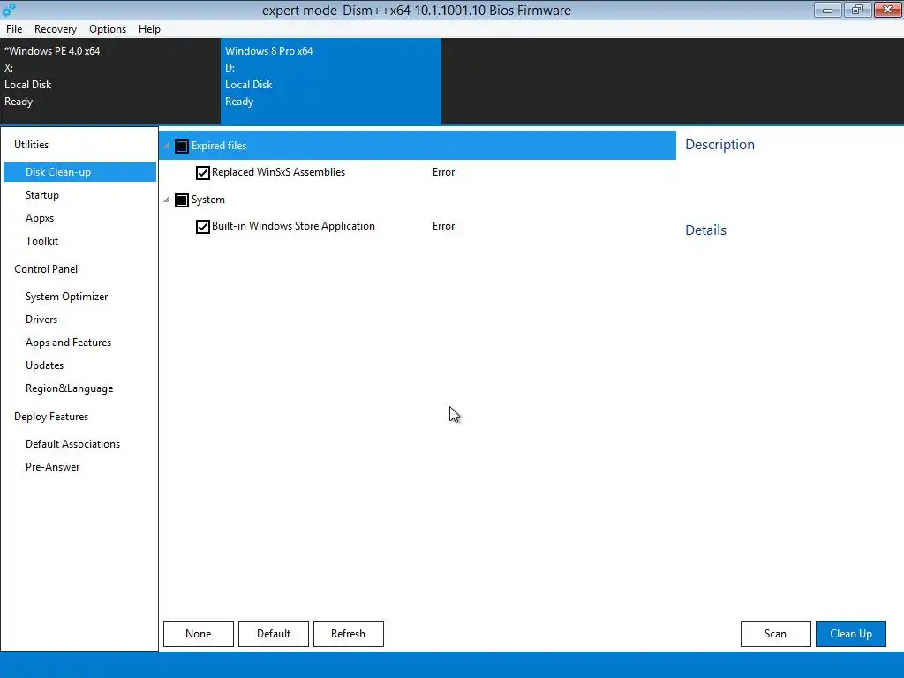The height and width of the screenshot is (678, 904).
Task: Select the Built-in Windows Store Application label
Action: [293, 226]
